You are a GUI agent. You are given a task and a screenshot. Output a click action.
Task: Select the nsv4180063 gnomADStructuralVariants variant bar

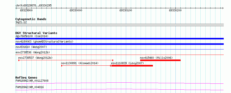pos(119,44)
